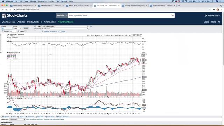Viewport: 224px width, 126px height.
Task: Open Charts & Tools menu
Action: coord(8,22)
